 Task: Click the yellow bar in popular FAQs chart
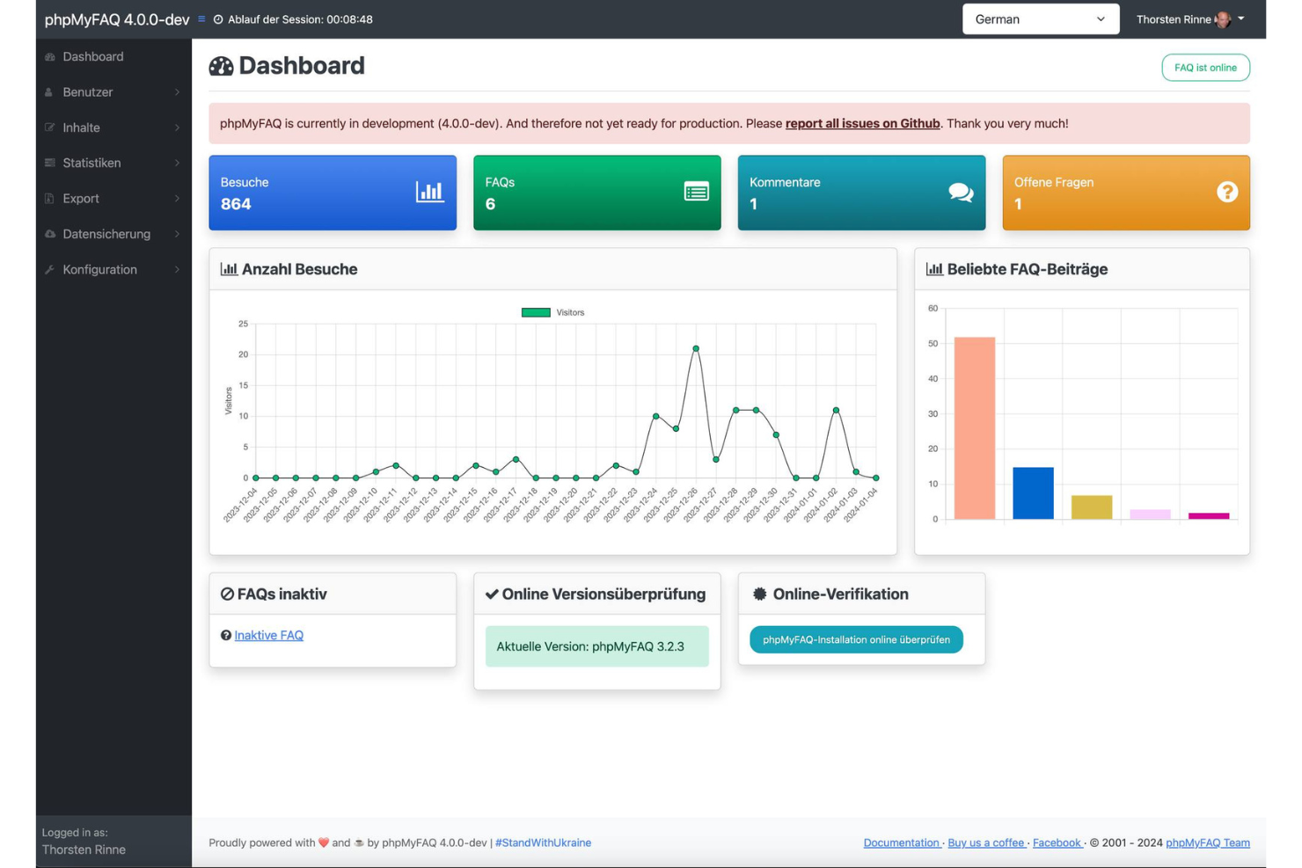(1092, 507)
